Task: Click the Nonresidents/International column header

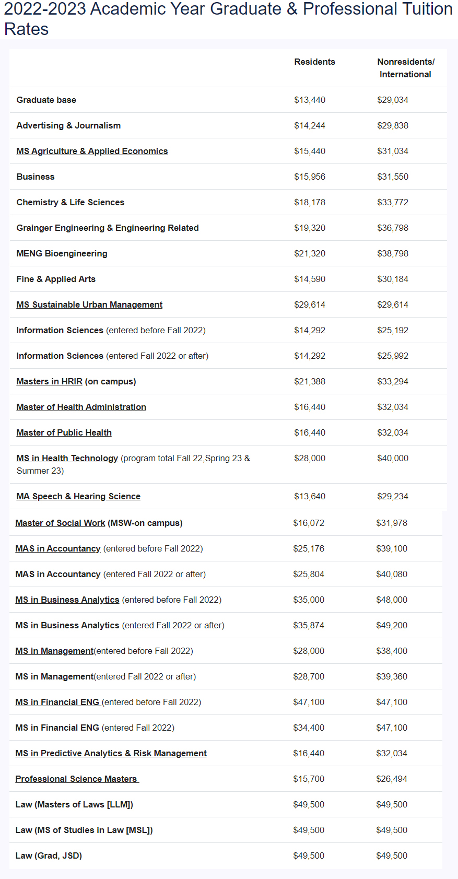Action: click(x=405, y=68)
